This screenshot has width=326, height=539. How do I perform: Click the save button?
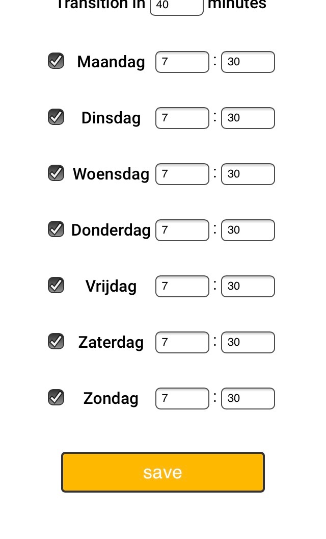[x=163, y=472]
